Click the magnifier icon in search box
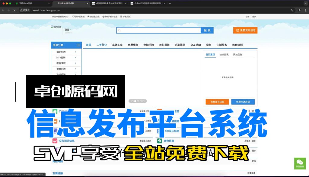The image size is (309, 177). (x=119, y=30)
